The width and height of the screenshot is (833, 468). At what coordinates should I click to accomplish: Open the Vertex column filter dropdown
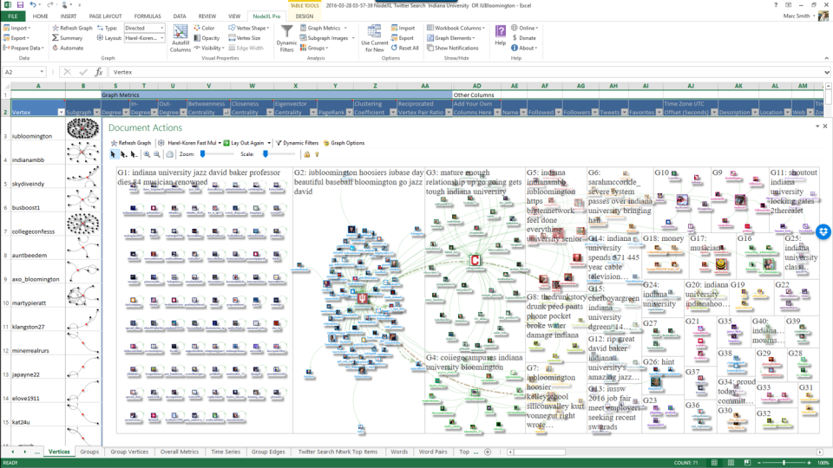coord(61,112)
